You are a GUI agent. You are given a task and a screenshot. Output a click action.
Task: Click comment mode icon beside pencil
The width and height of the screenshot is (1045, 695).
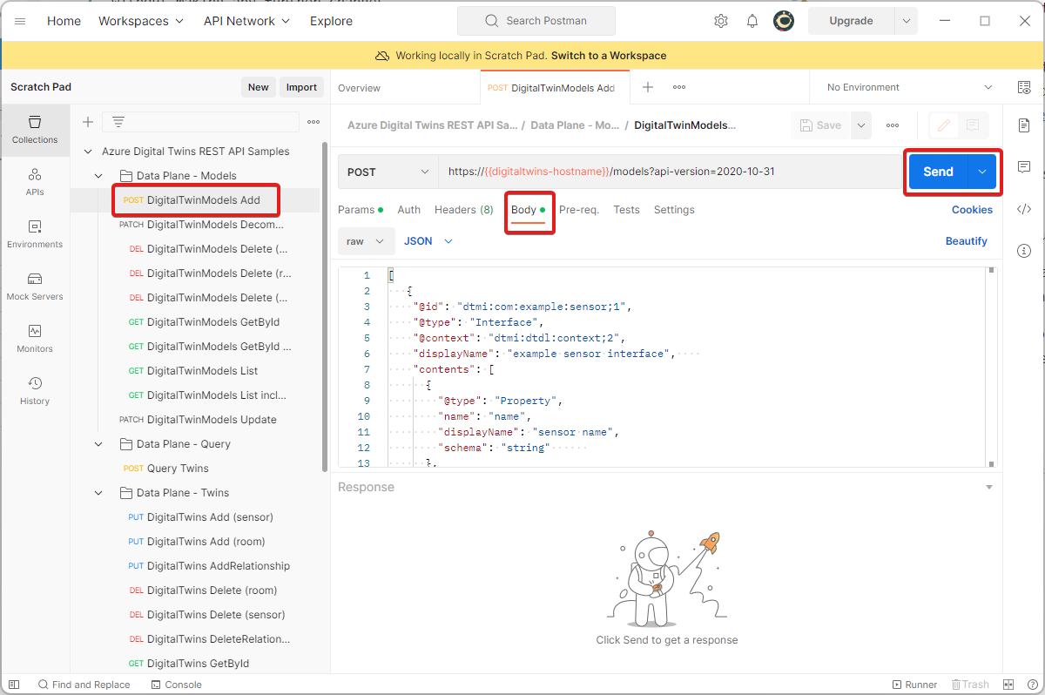click(x=973, y=125)
